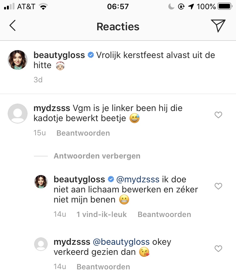
Task: Collapse replies with 'Antwoorden verbergen'
Action: [97, 156]
